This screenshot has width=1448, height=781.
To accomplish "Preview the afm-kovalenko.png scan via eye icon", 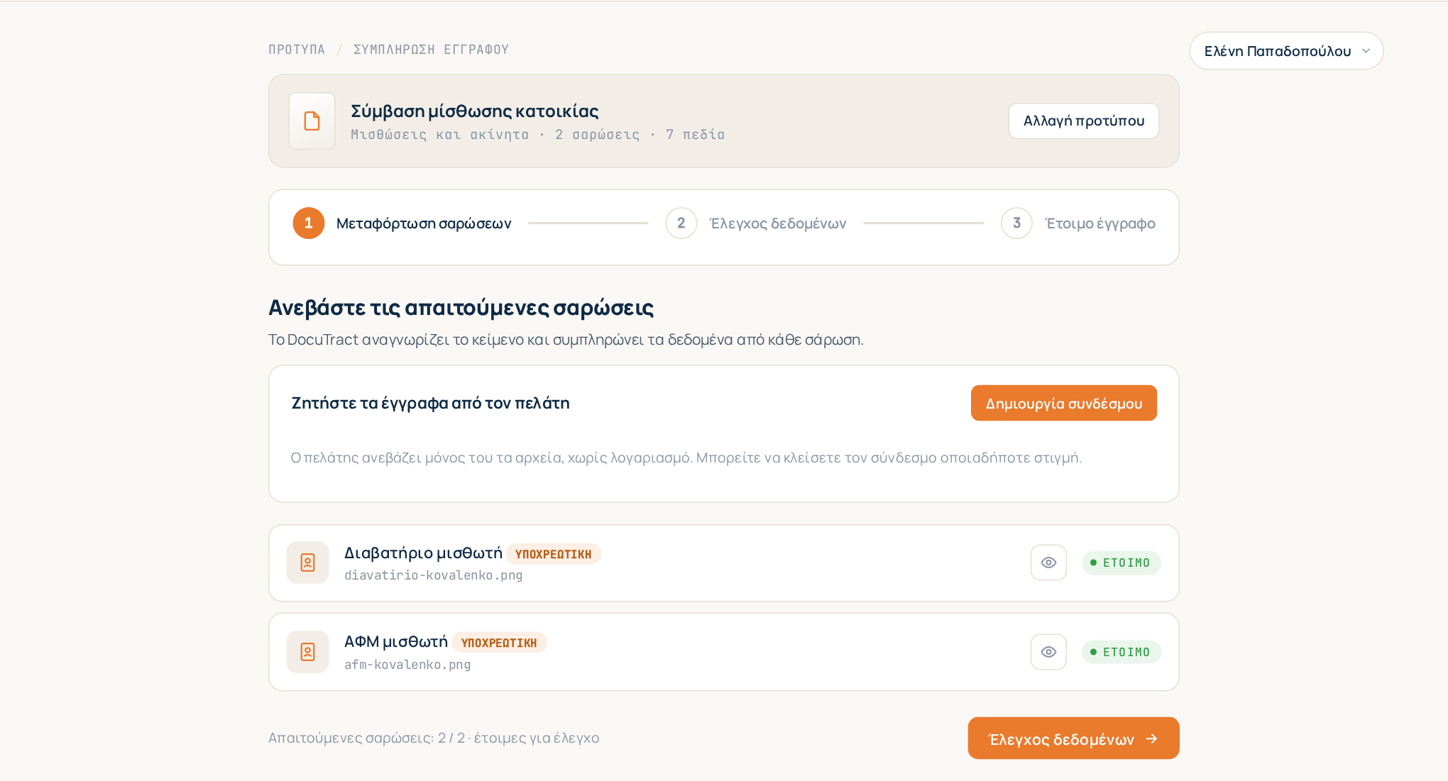I will pyautogui.click(x=1048, y=652).
